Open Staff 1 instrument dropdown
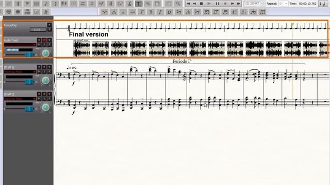Screen dimensions: 330x185 tap(20, 72)
